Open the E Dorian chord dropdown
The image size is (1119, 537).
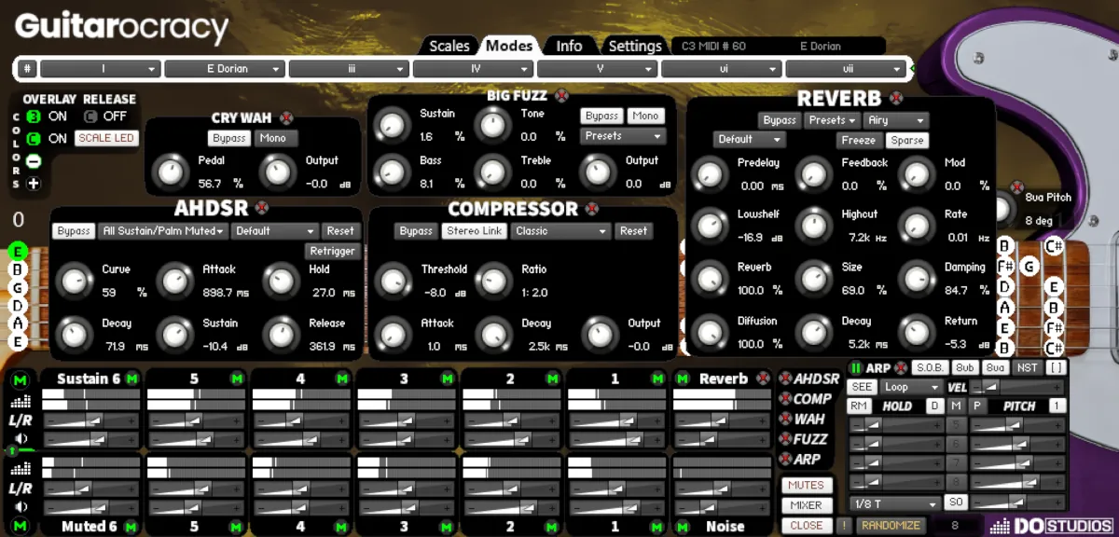point(225,69)
